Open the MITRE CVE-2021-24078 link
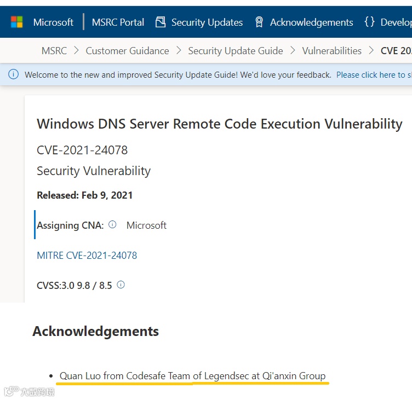412x400 pixels. coord(87,255)
